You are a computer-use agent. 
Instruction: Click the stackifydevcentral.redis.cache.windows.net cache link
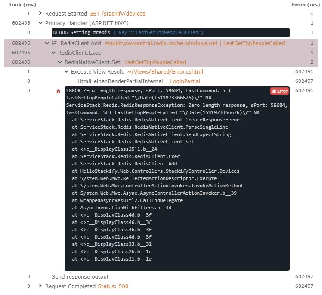pos(161,43)
